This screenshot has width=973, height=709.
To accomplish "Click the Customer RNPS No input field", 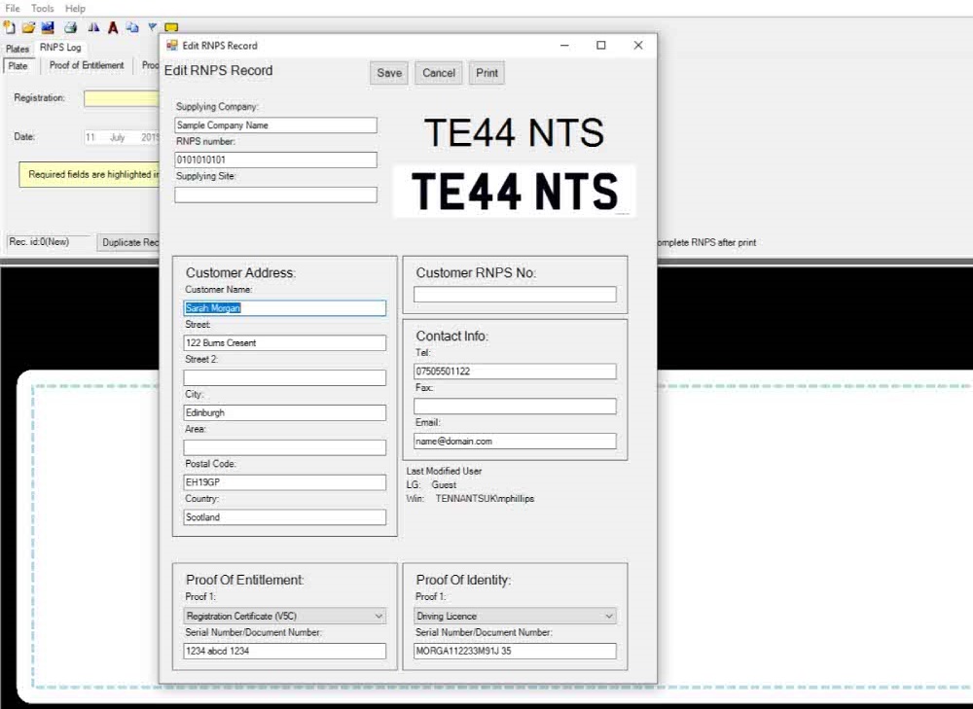I will pos(515,294).
